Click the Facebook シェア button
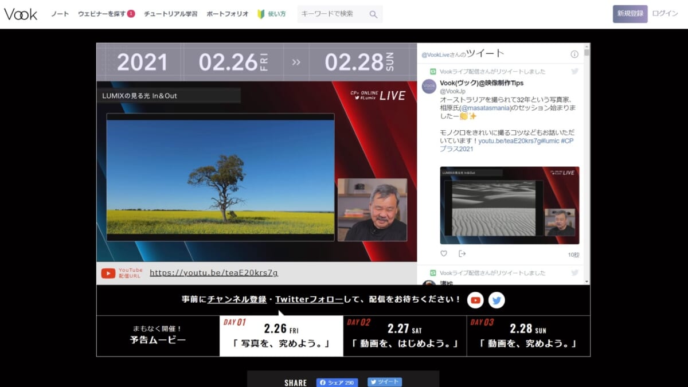688x387 pixels. 337,382
